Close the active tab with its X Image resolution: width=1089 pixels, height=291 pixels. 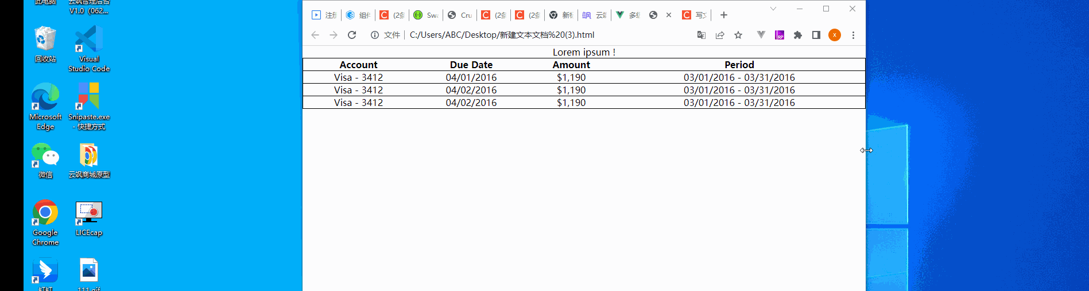tap(669, 15)
